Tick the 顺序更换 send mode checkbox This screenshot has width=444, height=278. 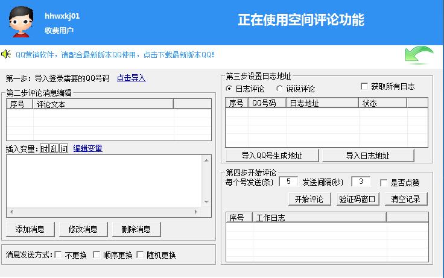coord(97,254)
